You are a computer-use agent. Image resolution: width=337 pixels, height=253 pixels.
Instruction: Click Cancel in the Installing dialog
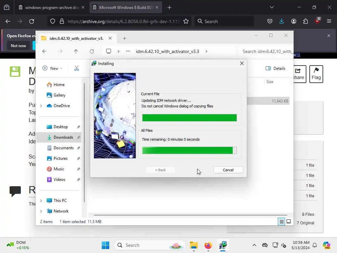[228, 170]
